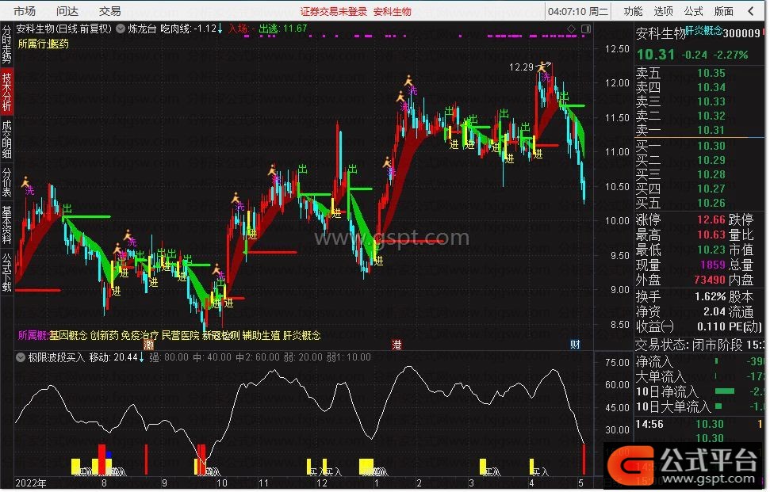Open the 创新药 concept tag
This screenshot has width=770, height=492.
click(x=104, y=335)
